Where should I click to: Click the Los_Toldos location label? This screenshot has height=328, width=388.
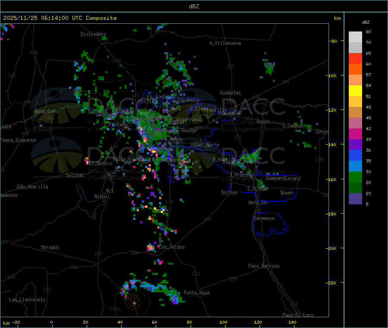pyautogui.click(x=172, y=247)
